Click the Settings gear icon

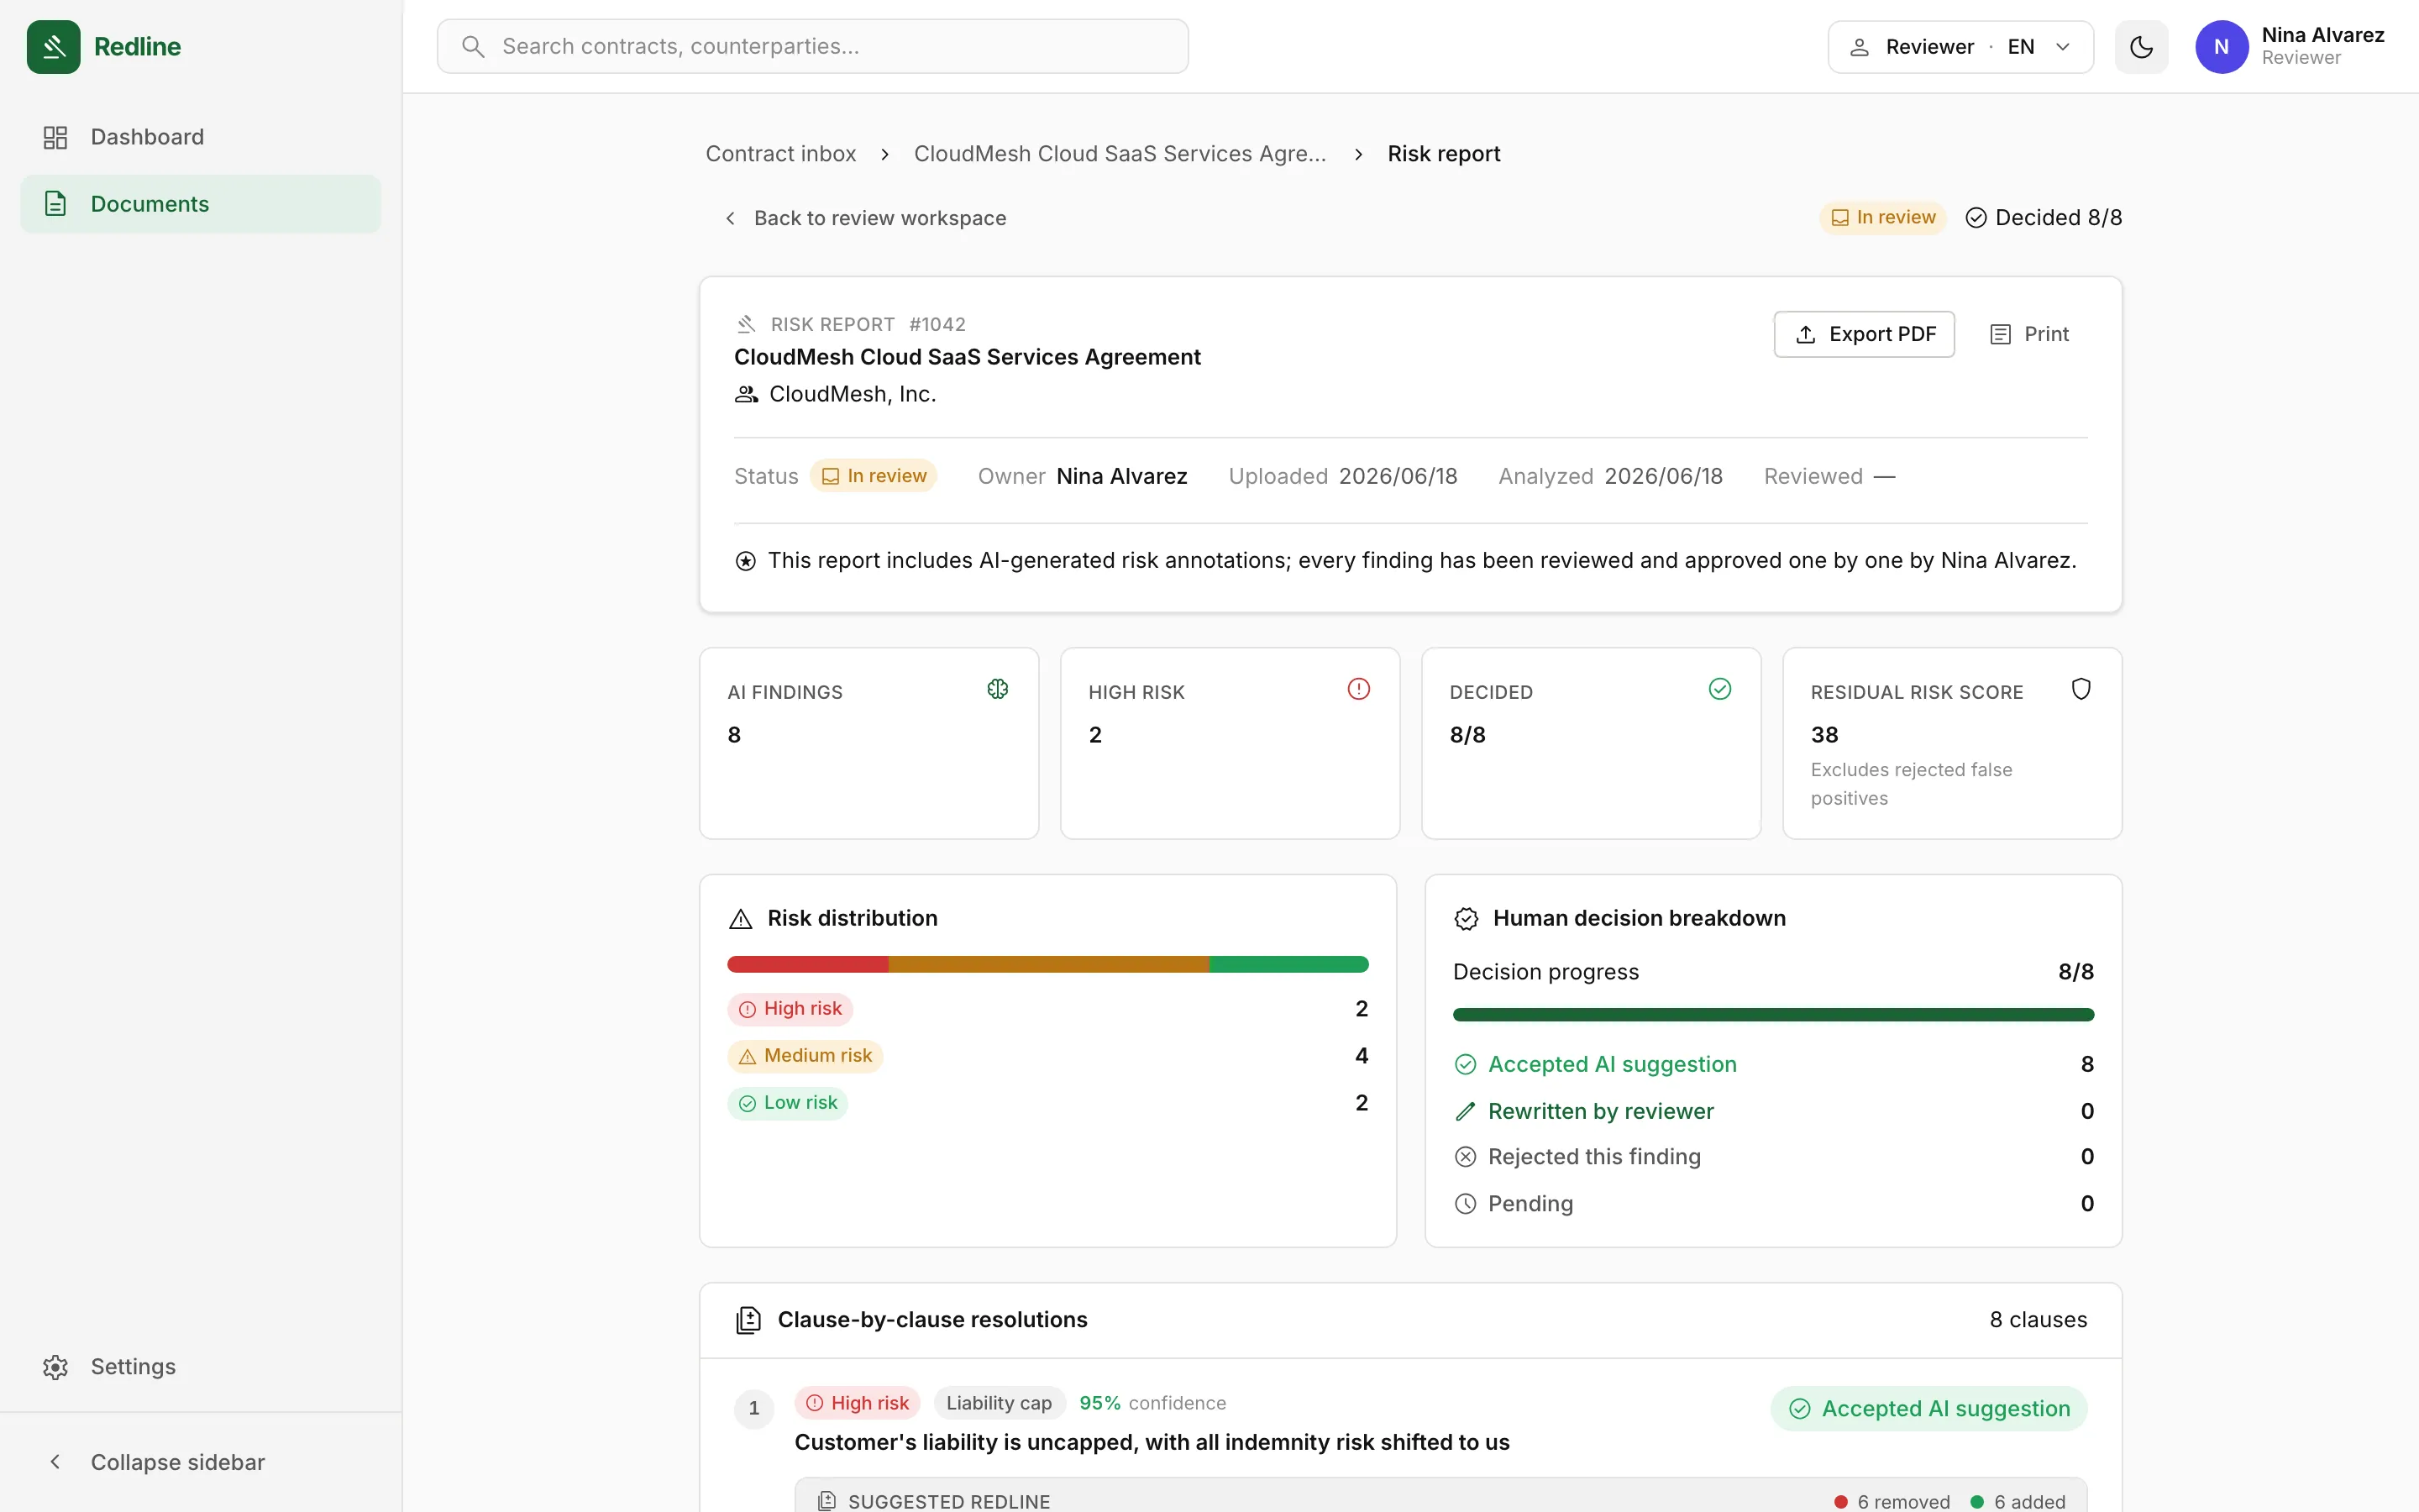56,1367
